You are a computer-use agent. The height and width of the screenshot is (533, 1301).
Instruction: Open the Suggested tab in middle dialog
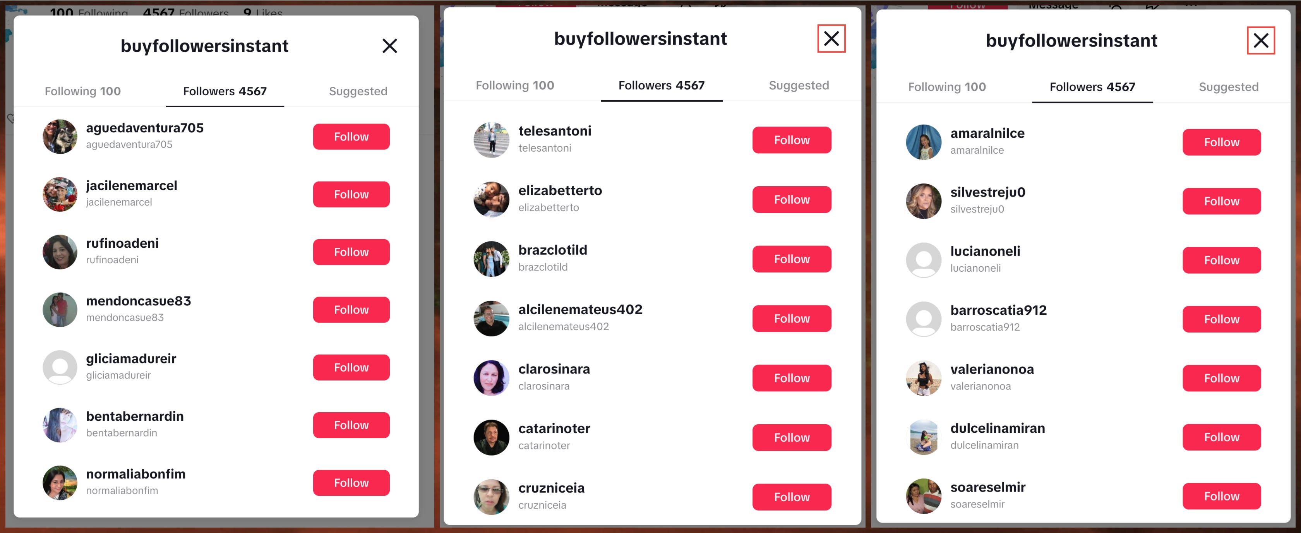[x=799, y=86]
